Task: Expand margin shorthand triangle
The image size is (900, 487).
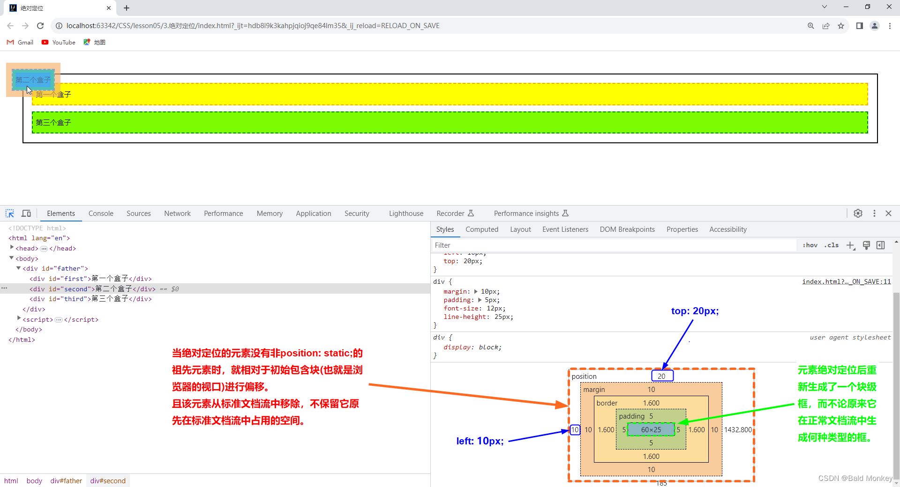Action: 476,291
